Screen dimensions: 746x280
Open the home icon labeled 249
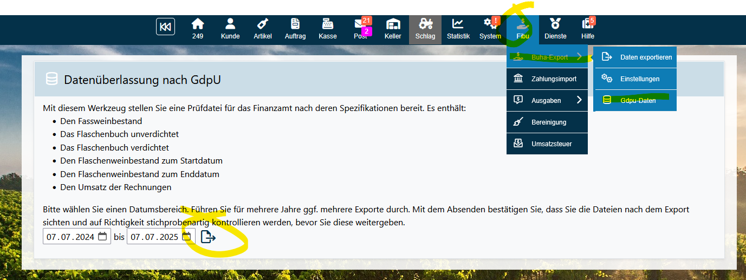pyautogui.click(x=198, y=29)
